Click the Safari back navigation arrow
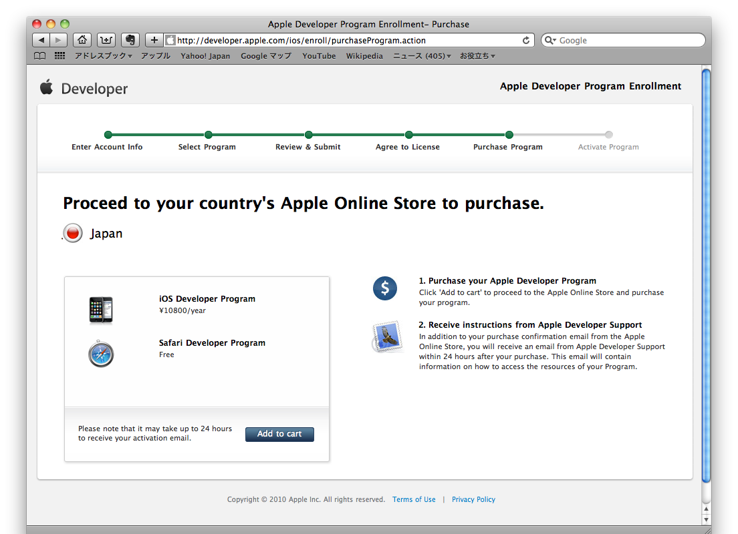The height and width of the screenshot is (534, 738). point(41,40)
